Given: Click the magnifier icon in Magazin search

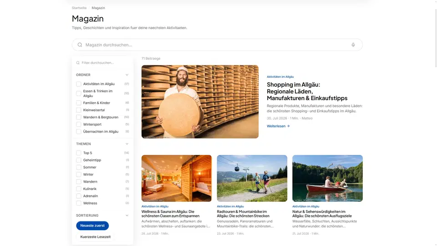Looking at the screenshot, I should (x=80, y=45).
